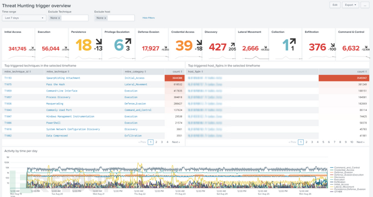Click the Exfiltration value 376
The width and height of the screenshot is (373, 197).
point(317,47)
